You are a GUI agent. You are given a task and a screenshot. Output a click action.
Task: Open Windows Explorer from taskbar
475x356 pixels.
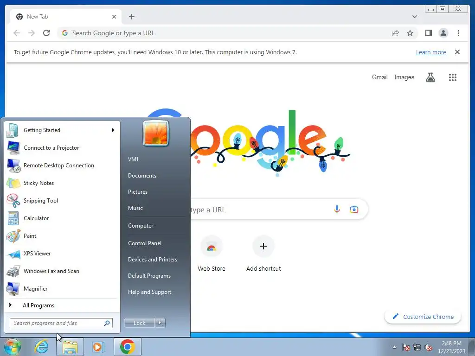70,347
